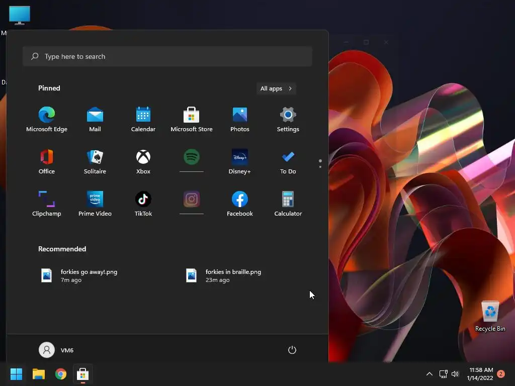Click the Instagram icon
This screenshot has width=515, height=386.
(x=192, y=199)
